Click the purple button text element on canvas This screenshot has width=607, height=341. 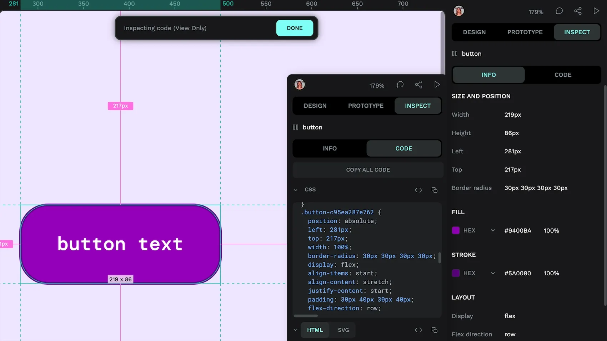pos(120,244)
